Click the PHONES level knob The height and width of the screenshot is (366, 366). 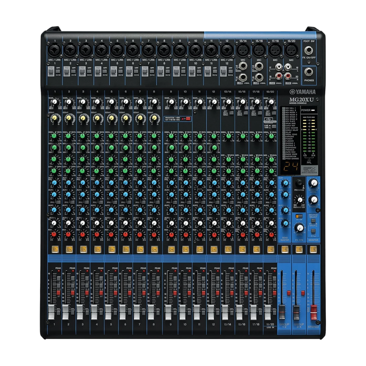[x=314, y=200]
